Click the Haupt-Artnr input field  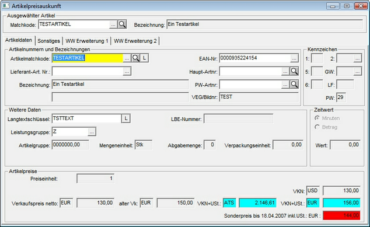(250, 71)
